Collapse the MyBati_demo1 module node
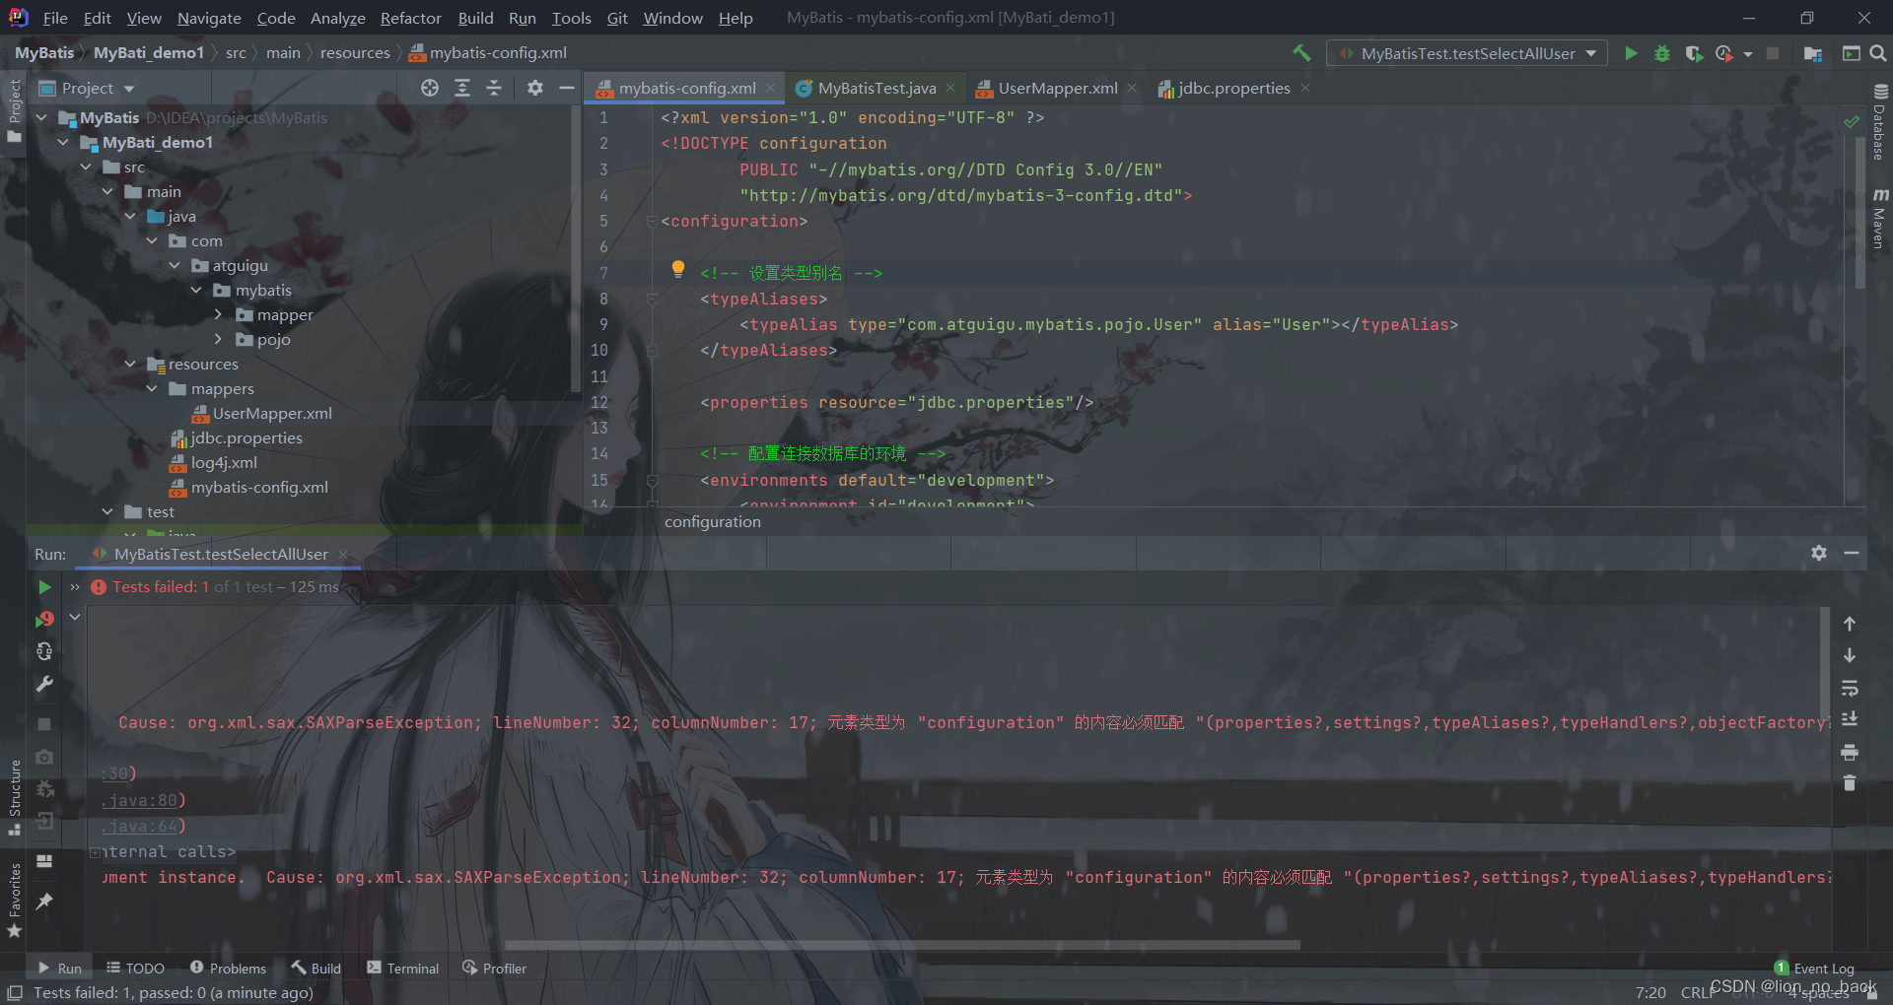The width and height of the screenshot is (1893, 1005). 64,142
